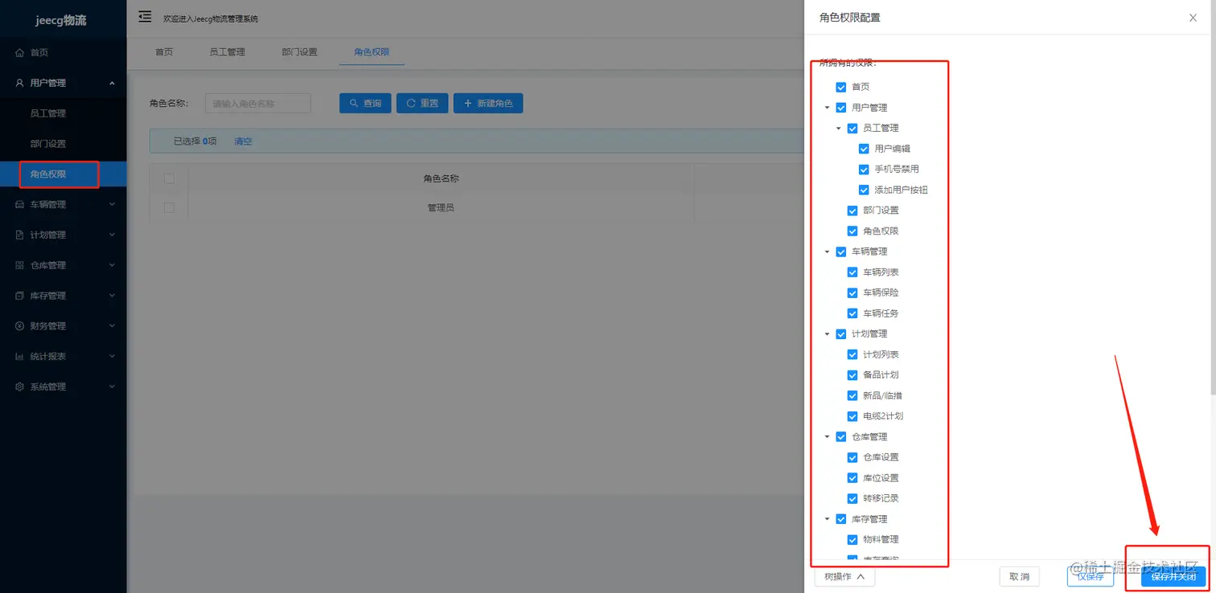The height and width of the screenshot is (593, 1216).
Task: Uncheck the 车辆保险 permission checkbox
Action: (x=852, y=292)
